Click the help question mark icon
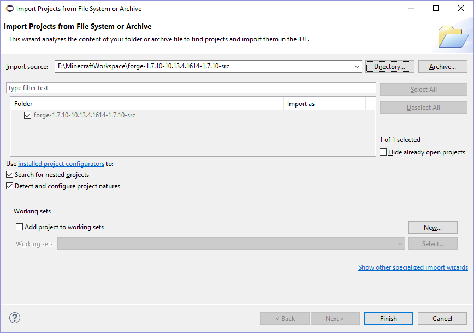 (15, 318)
